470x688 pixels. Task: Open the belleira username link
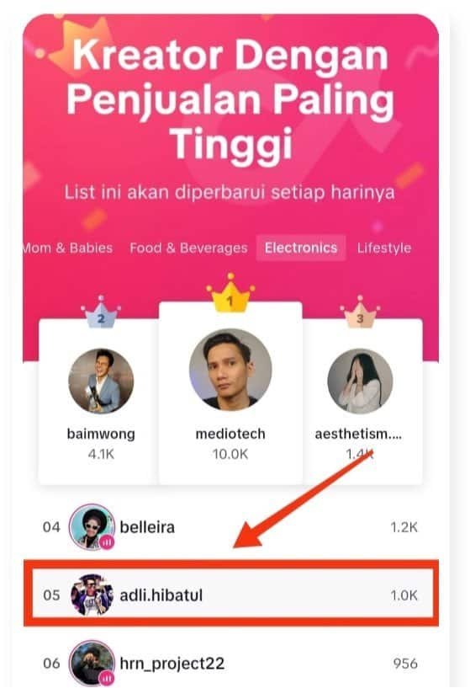coord(147,527)
